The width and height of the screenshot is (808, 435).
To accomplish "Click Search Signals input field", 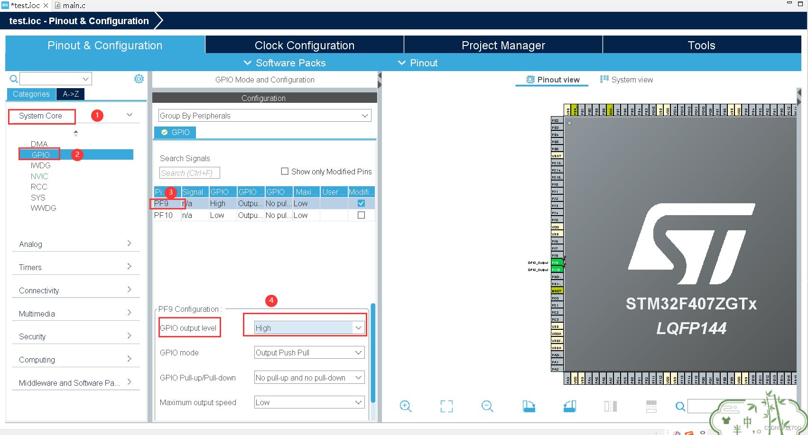I will (190, 173).
